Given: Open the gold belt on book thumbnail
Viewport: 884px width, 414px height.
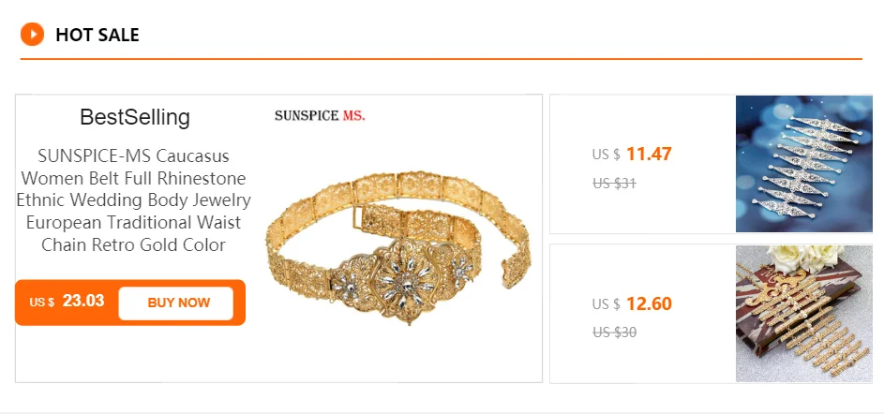Looking at the screenshot, I should point(803,314).
